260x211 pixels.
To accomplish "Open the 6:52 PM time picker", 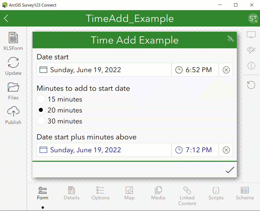I will tap(179, 70).
